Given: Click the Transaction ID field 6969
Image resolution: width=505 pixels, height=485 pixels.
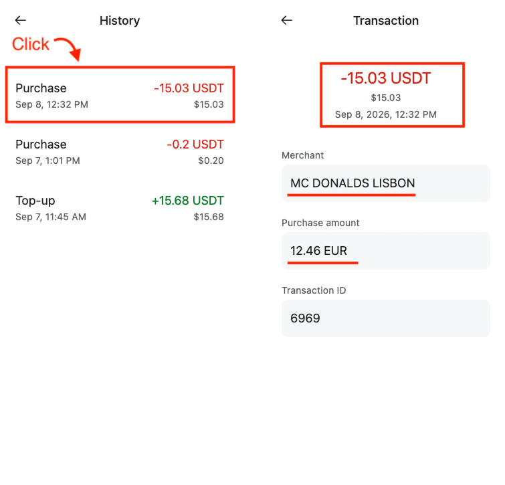Looking at the screenshot, I should pos(386,318).
